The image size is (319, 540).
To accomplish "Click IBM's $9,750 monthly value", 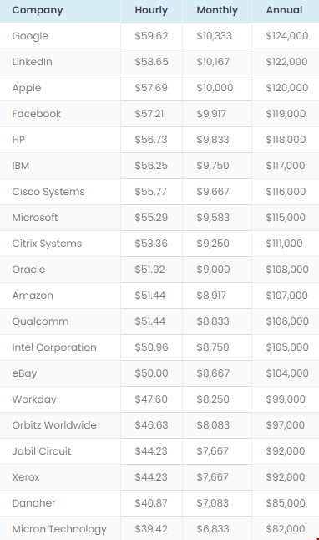I will (x=213, y=166).
